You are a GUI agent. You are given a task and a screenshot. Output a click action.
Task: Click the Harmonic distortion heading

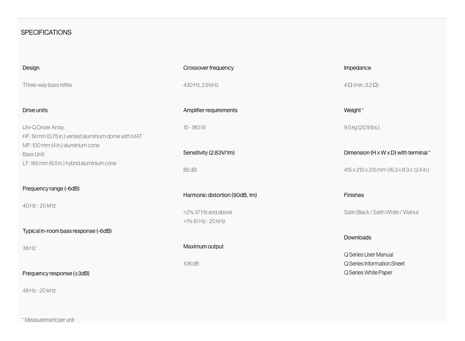[x=220, y=195]
